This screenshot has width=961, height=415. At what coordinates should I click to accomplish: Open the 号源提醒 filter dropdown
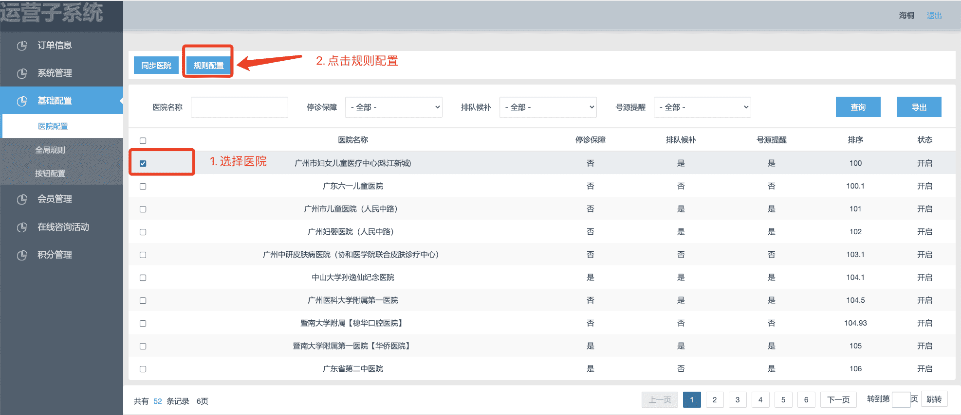pos(702,107)
